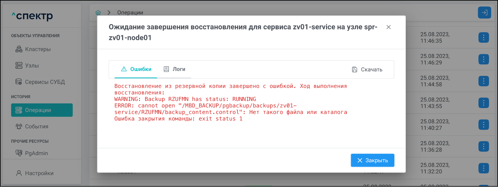This screenshot has height=187, width=498.
Task: Open Кластеры in the sidebar
Action: [33, 49]
